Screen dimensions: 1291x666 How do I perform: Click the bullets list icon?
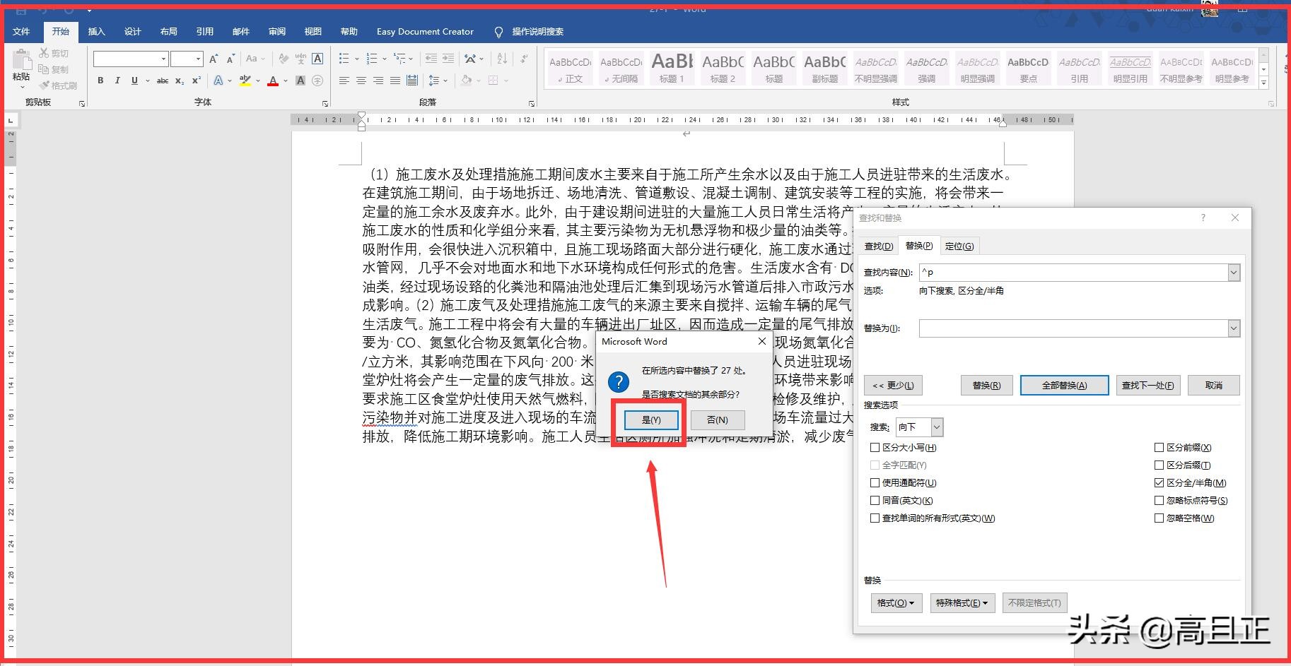[344, 59]
